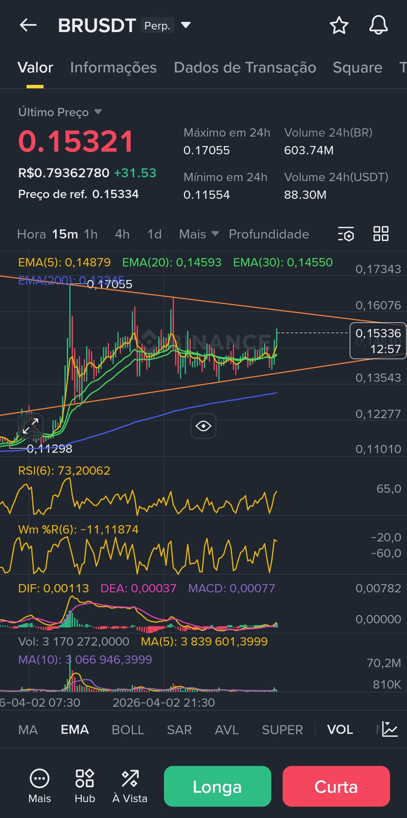Select the 4h timeframe
The width and height of the screenshot is (407, 818).
click(122, 234)
